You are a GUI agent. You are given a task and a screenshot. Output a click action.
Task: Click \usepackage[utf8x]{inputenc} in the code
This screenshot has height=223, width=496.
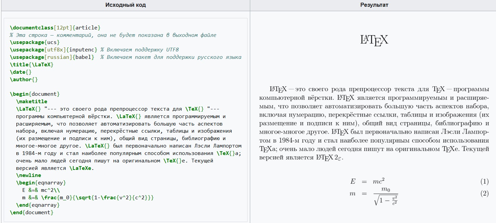pos(54,50)
